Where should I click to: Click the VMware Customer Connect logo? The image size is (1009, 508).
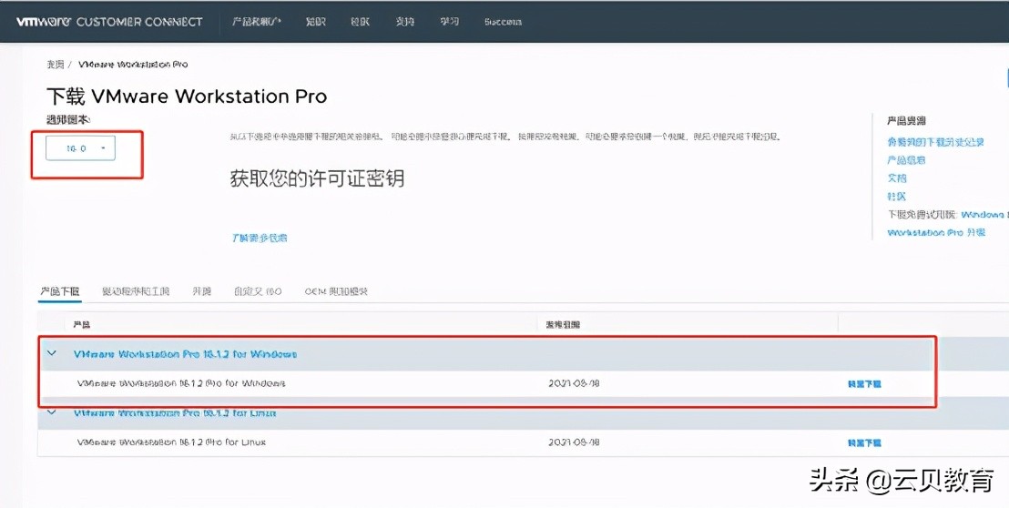click(109, 21)
